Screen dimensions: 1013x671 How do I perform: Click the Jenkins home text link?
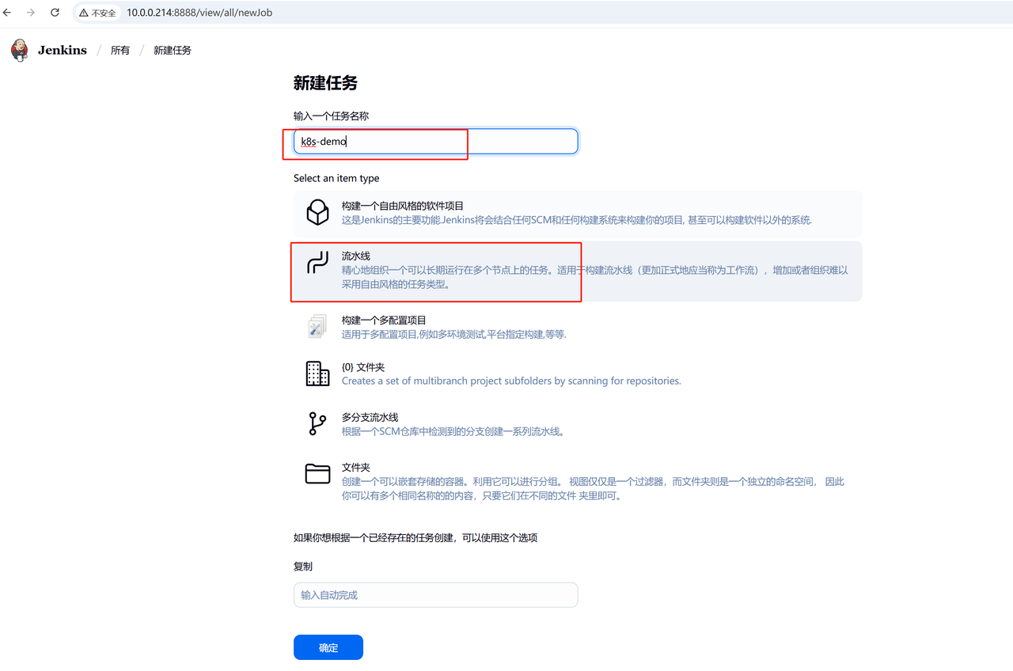(x=63, y=51)
